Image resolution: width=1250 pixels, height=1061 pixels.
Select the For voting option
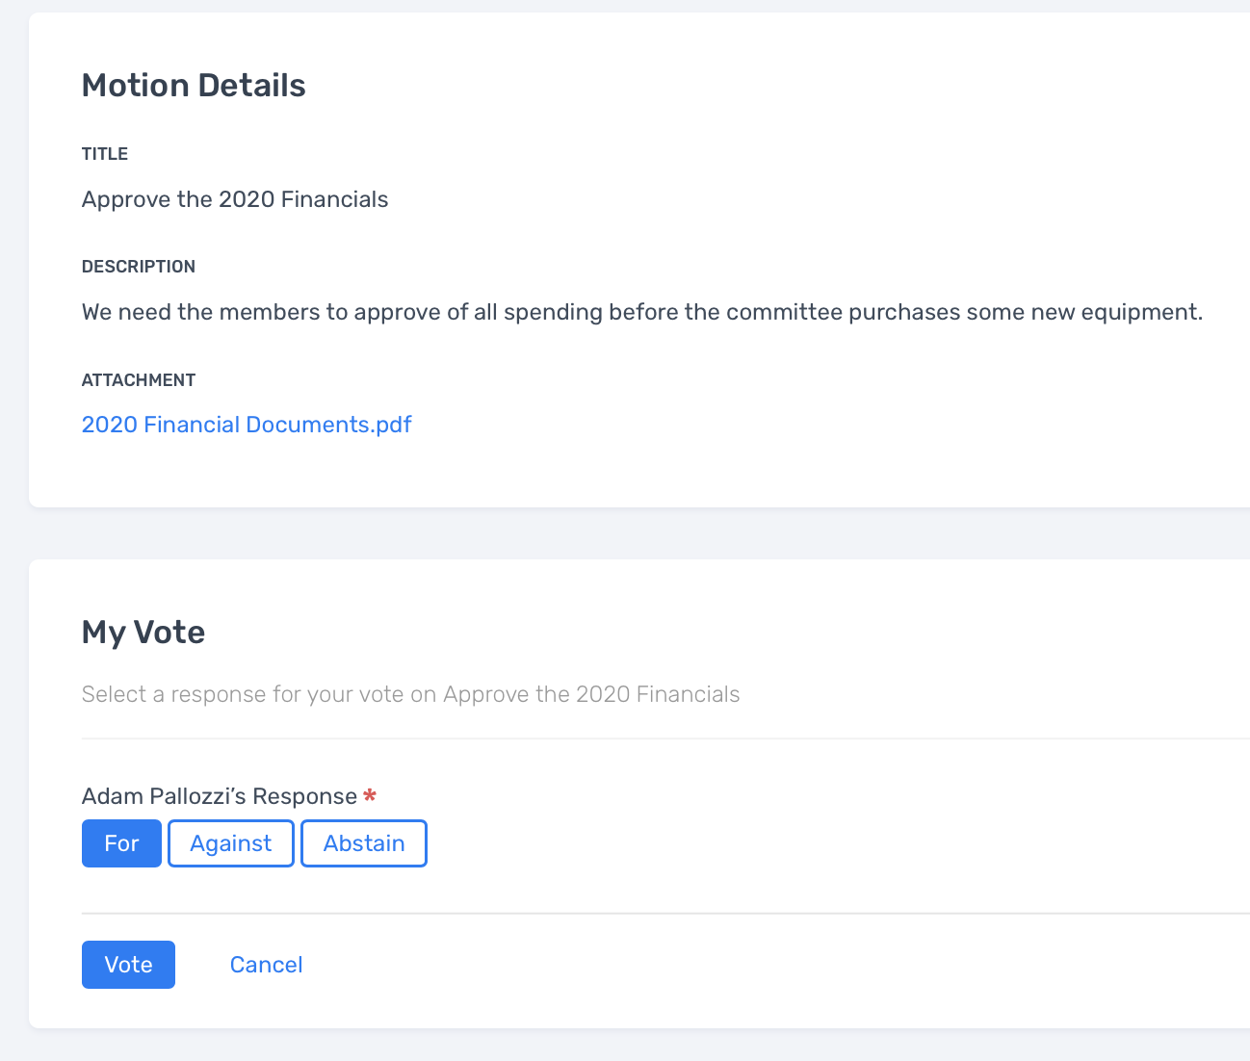point(121,842)
